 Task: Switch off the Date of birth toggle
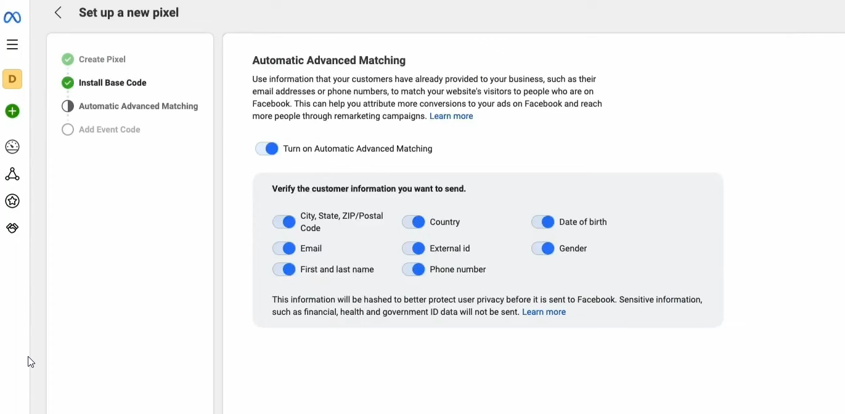(x=543, y=222)
